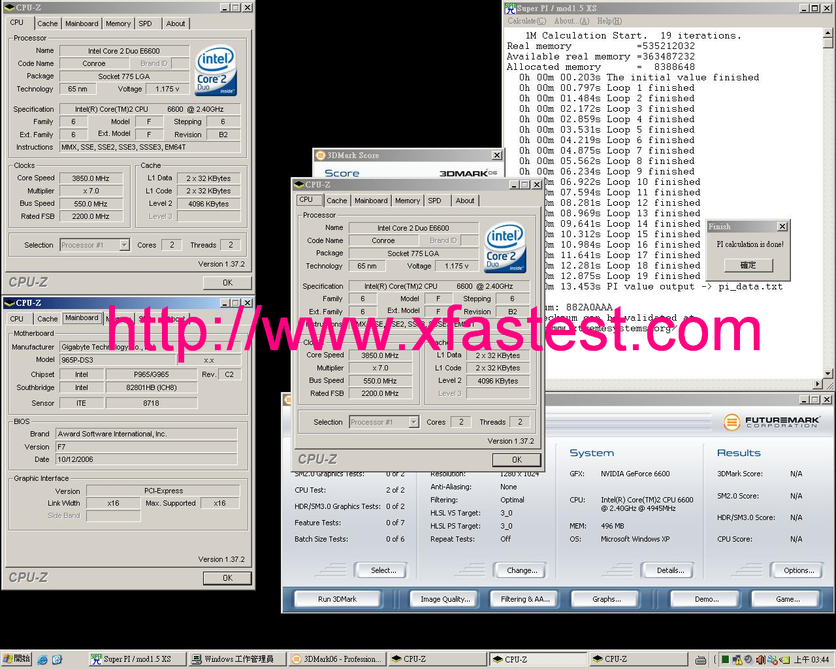Click the Name field Intel Core 2 Duo E6600 in top-left CPU-Z
Viewport: 836px width, 669px height.
pos(124,51)
